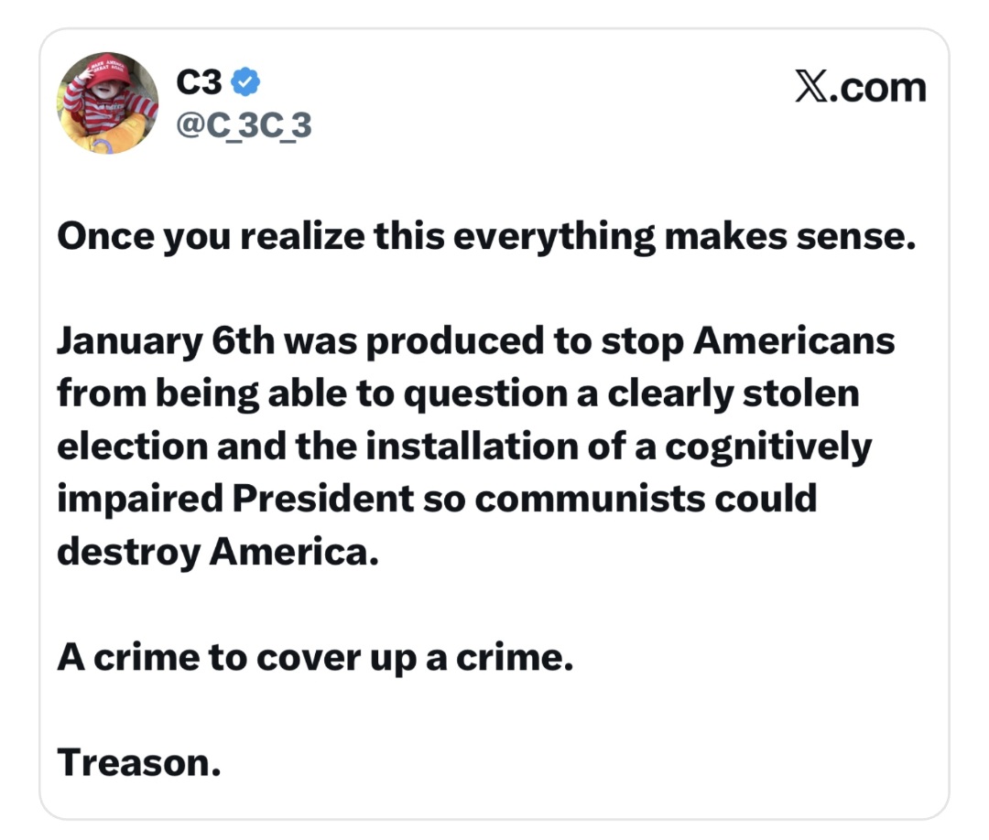989x840 pixels.
Task: Click the word "Americans" in the post
Action: pyautogui.click(x=793, y=342)
